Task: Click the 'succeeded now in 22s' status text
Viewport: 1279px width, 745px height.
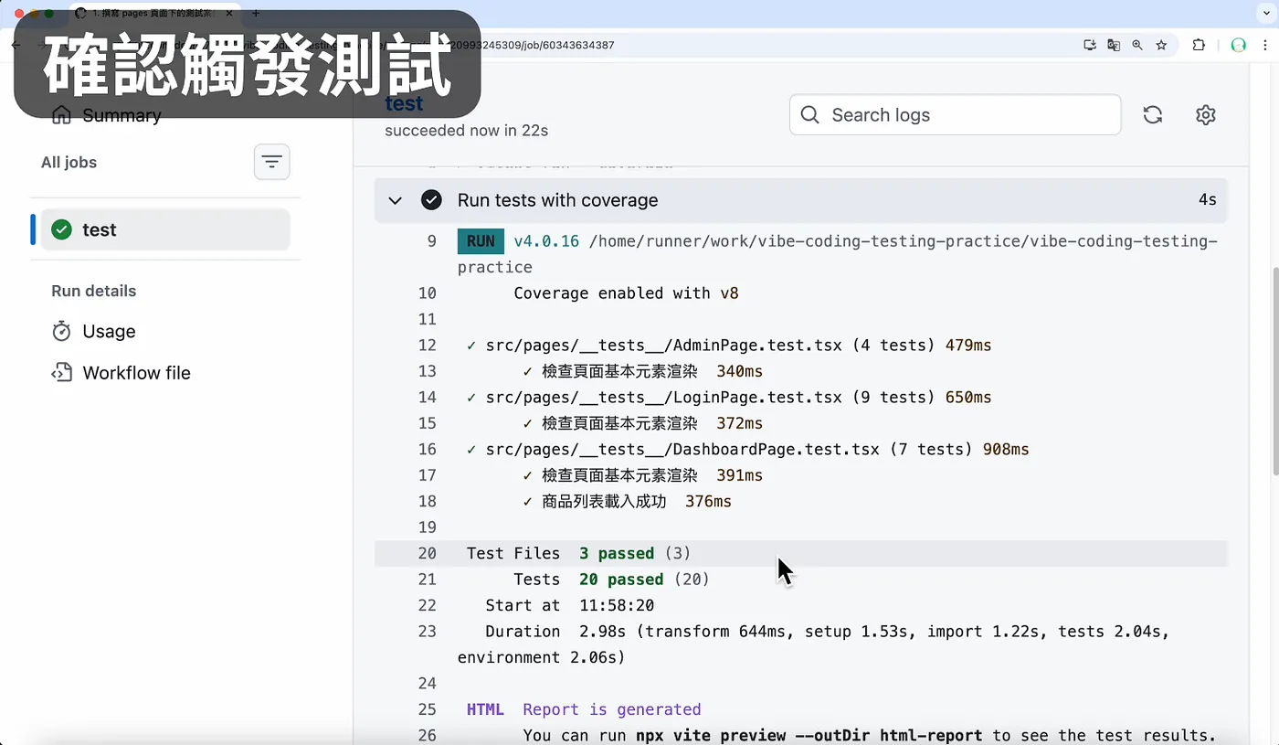Action: tap(466, 131)
